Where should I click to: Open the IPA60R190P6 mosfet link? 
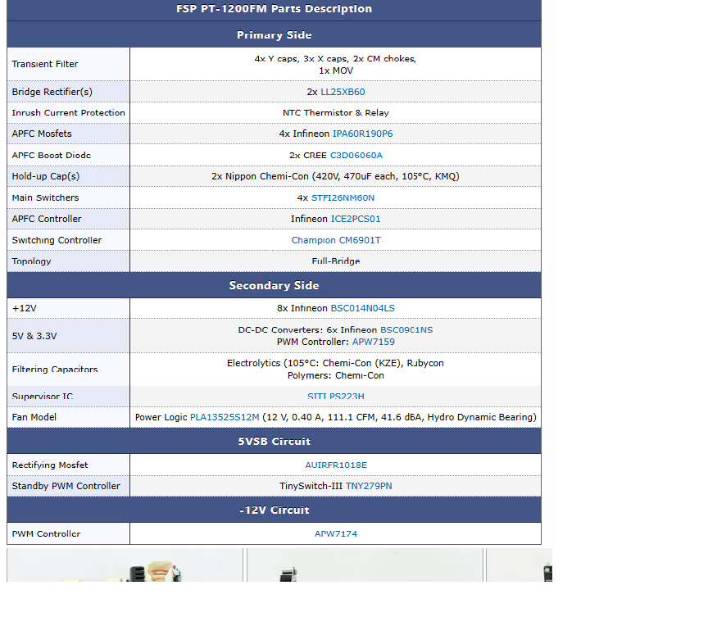tap(362, 134)
